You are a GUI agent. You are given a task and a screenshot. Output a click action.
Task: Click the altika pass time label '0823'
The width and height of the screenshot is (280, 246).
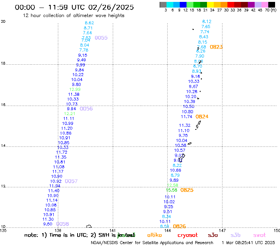click(216, 47)
